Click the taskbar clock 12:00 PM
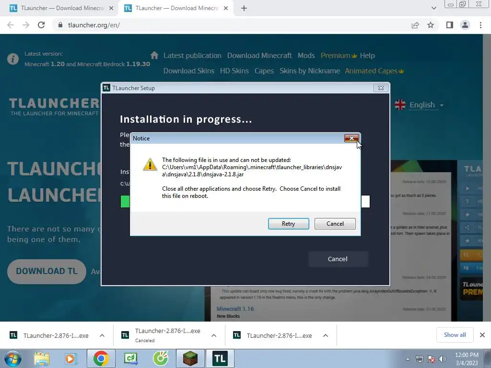The image size is (491, 368). point(467,355)
